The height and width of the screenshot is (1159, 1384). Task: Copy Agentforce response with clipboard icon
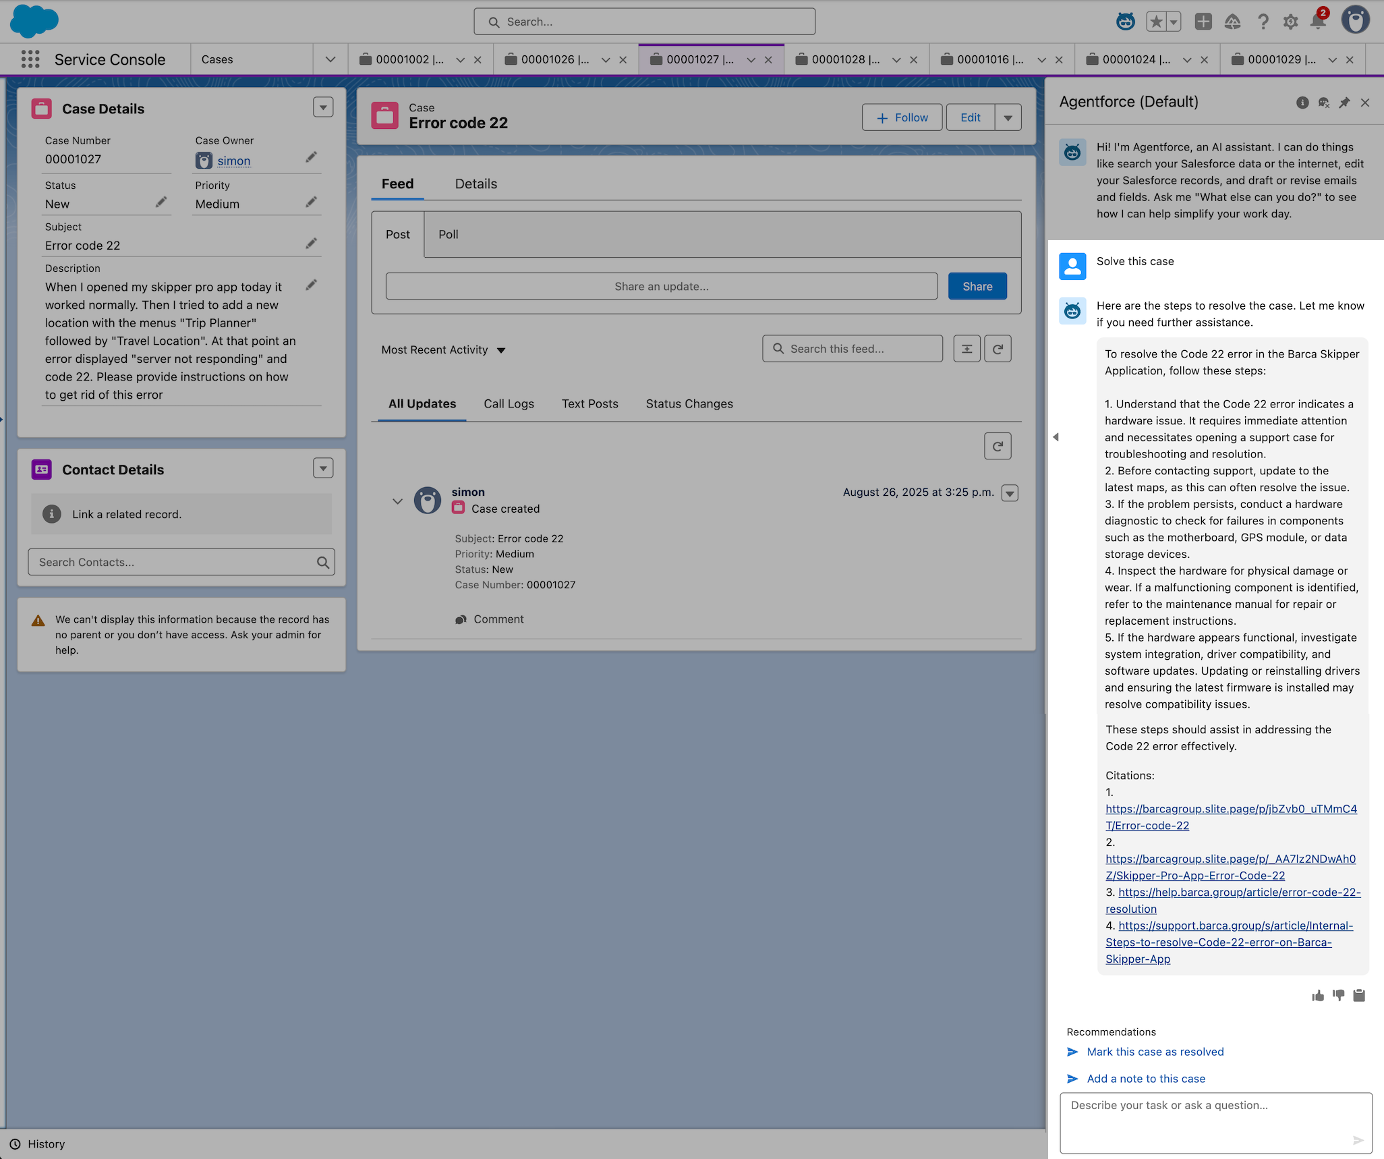[x=1359, y=996]
